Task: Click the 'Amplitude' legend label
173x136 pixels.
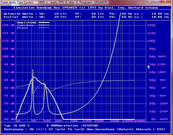Action: (x=27, y=23)
